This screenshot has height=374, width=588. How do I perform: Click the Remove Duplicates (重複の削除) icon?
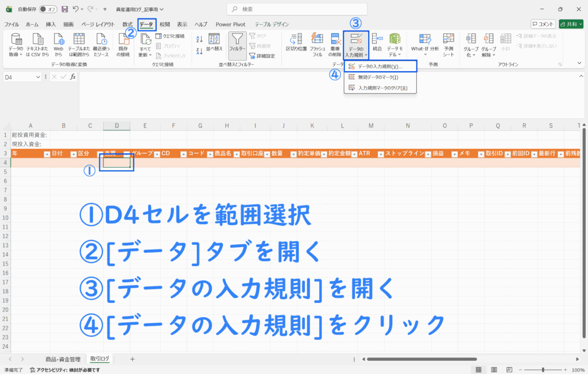click(336, 39)
